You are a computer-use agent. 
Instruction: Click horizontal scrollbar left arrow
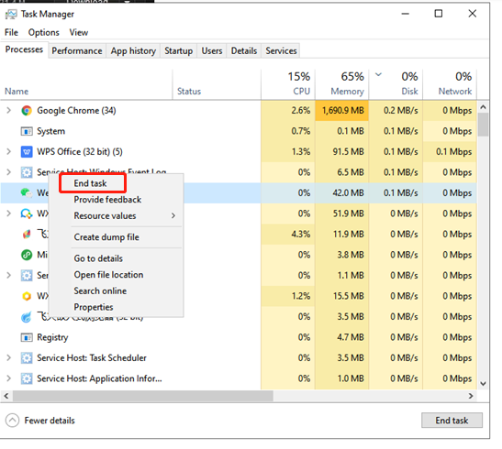pos(6,396)
